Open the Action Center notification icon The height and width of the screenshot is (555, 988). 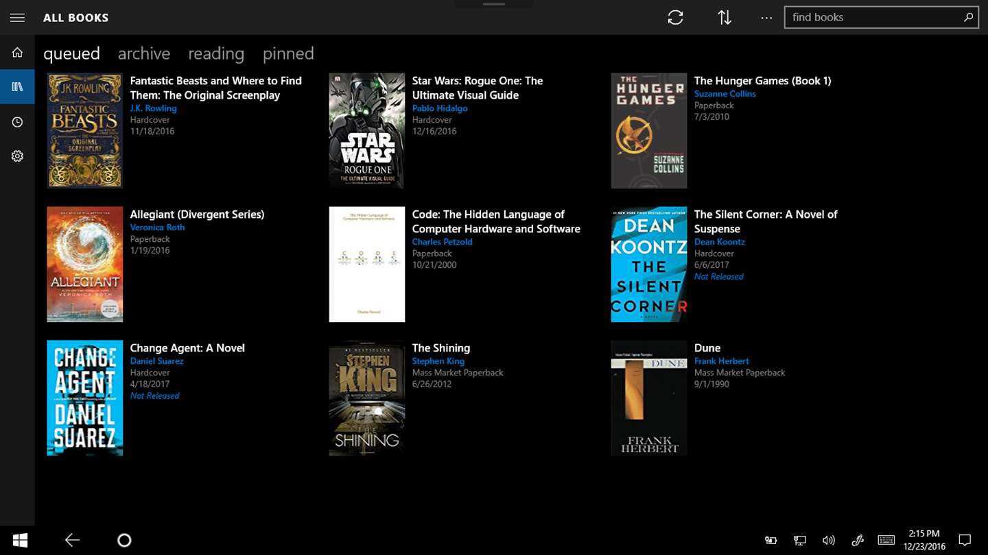(x=965, y=540)
